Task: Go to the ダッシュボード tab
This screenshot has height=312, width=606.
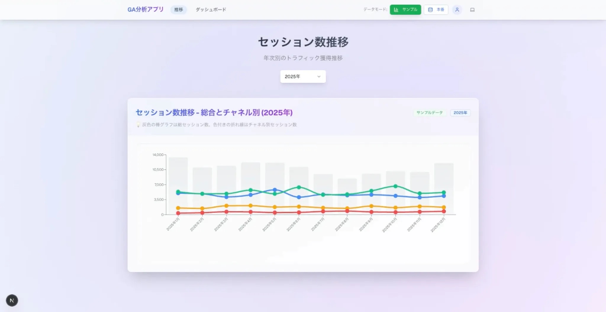Action: coord(211,10)
